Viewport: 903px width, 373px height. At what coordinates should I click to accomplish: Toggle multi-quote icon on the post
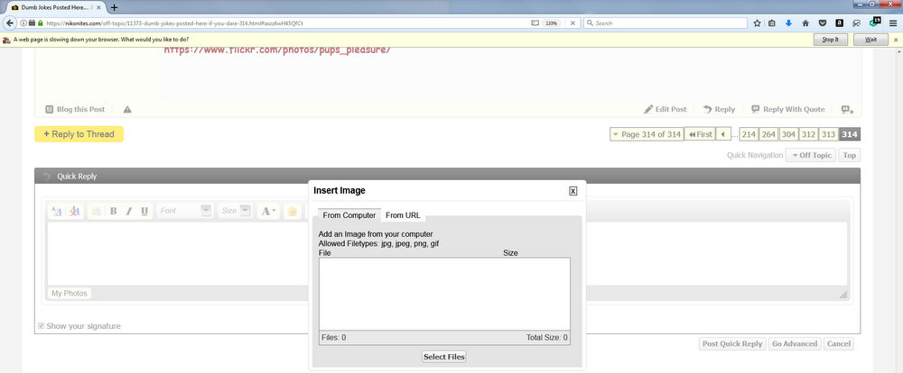click(847, 109)
